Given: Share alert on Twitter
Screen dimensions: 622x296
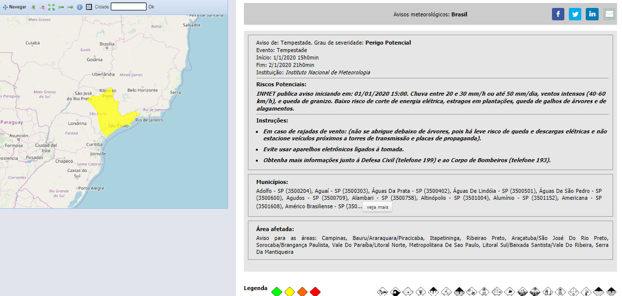Looking at the screenshot, I should (575, 14).
